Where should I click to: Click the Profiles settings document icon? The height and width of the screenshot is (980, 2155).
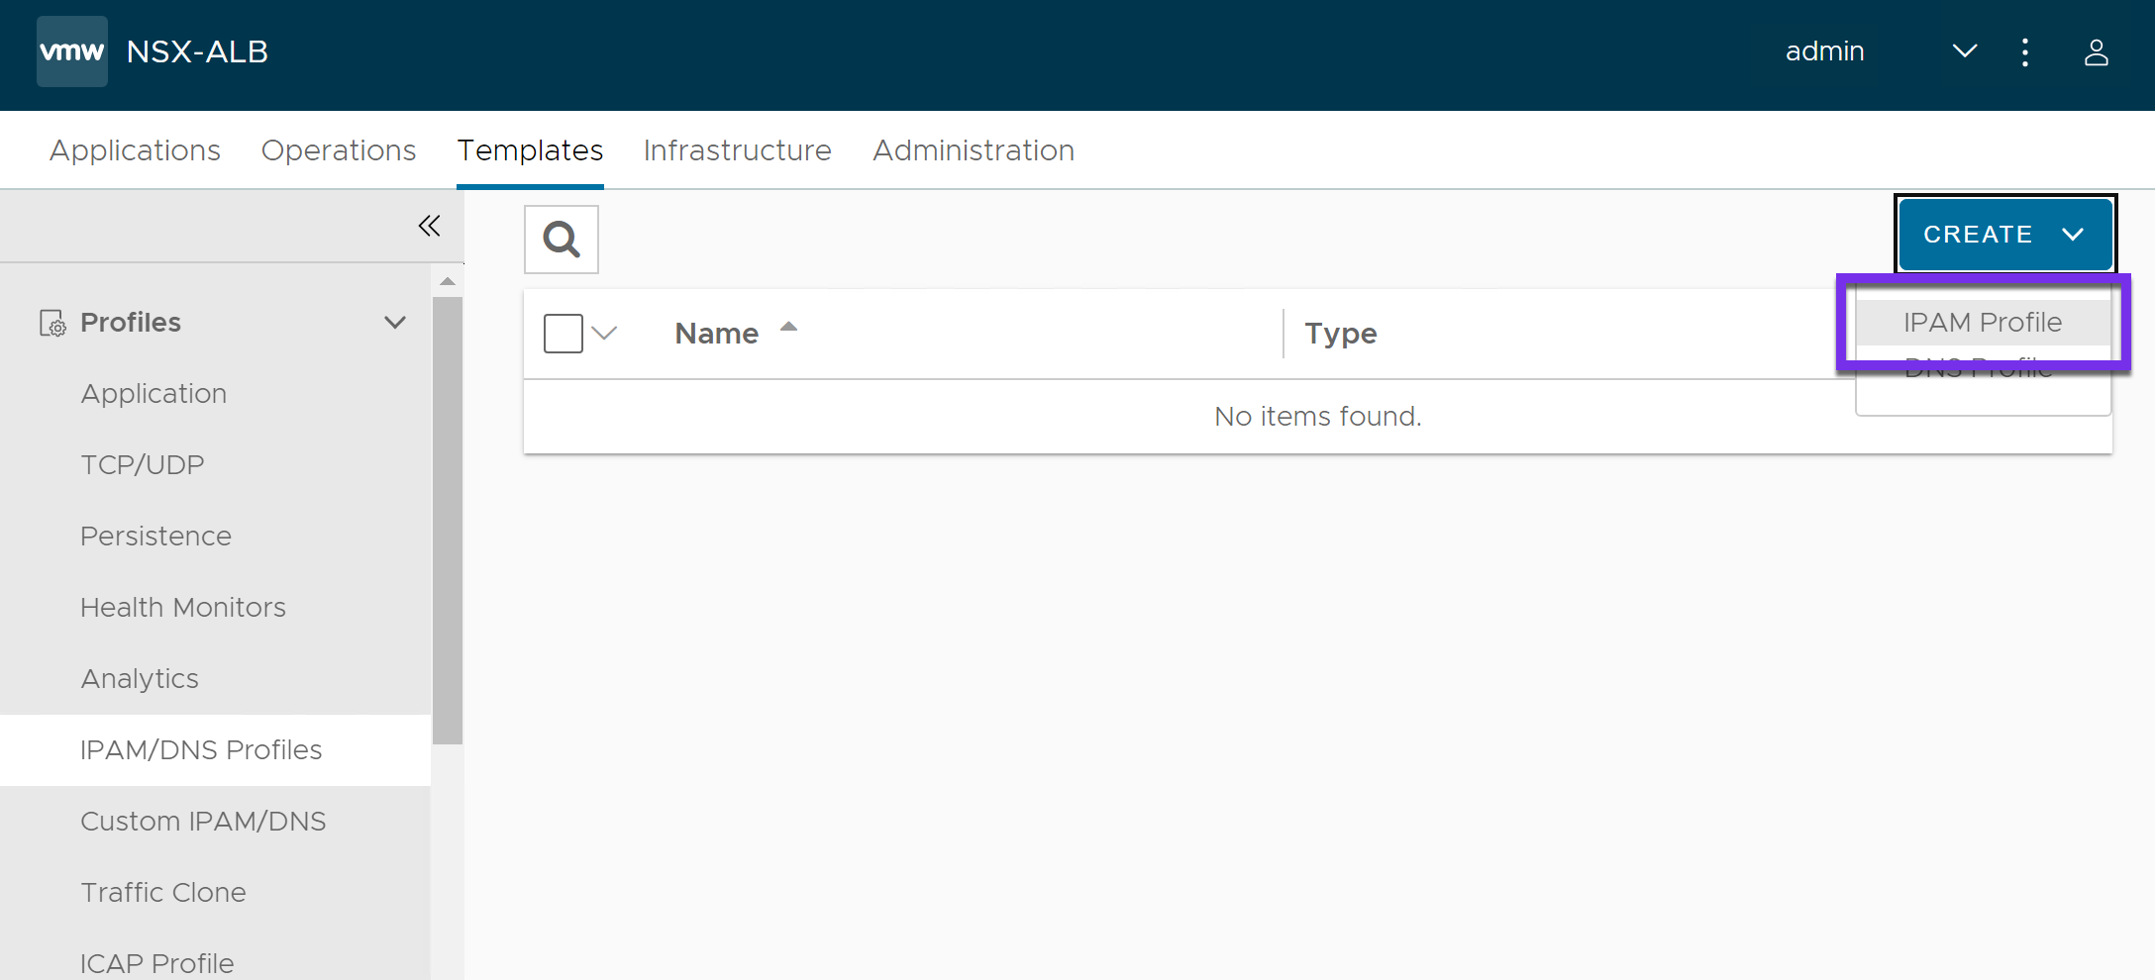click(x=52, y=323)
